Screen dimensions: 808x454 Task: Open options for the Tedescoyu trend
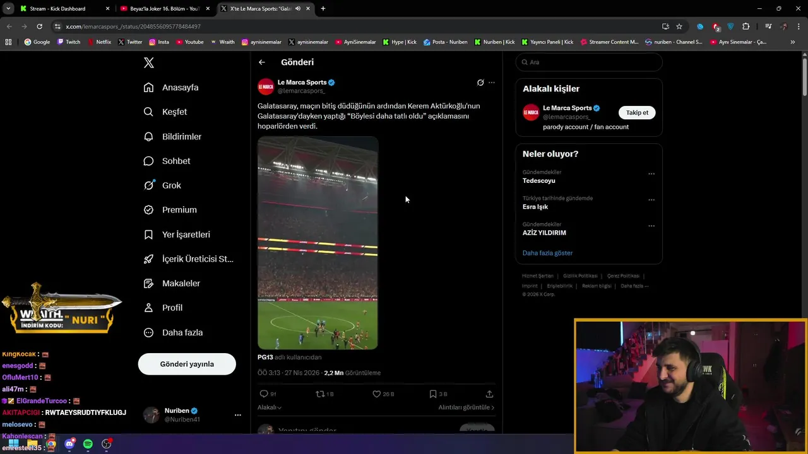[x=651, y=174]
